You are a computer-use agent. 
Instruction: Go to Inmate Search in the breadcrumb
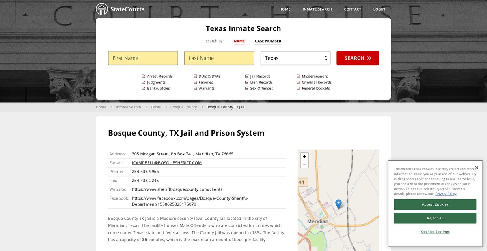point(128,107)
